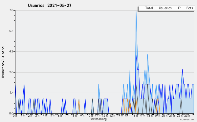
Task: Click the y-axis value 2.8
Action: click(x=11, y=72)
